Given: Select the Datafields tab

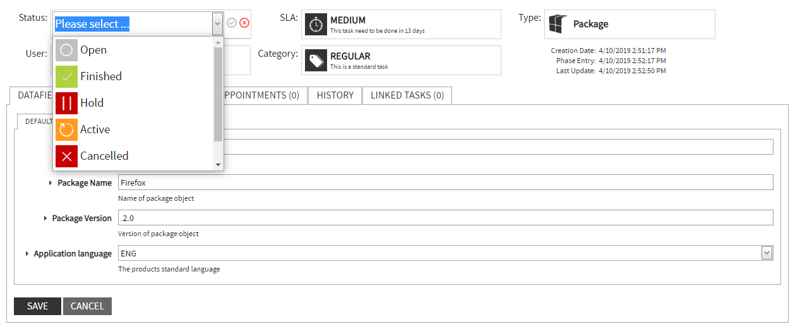Looking at the screenshot, I should (x=31, y=95).
